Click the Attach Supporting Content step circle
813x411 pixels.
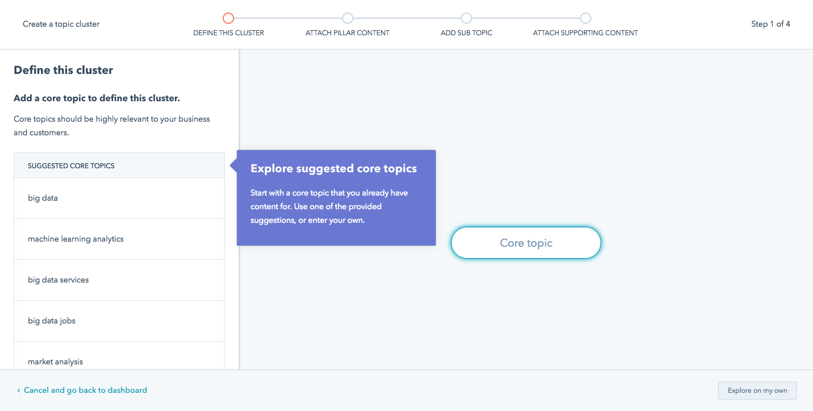pyautogui.click(x=586, y=18)
